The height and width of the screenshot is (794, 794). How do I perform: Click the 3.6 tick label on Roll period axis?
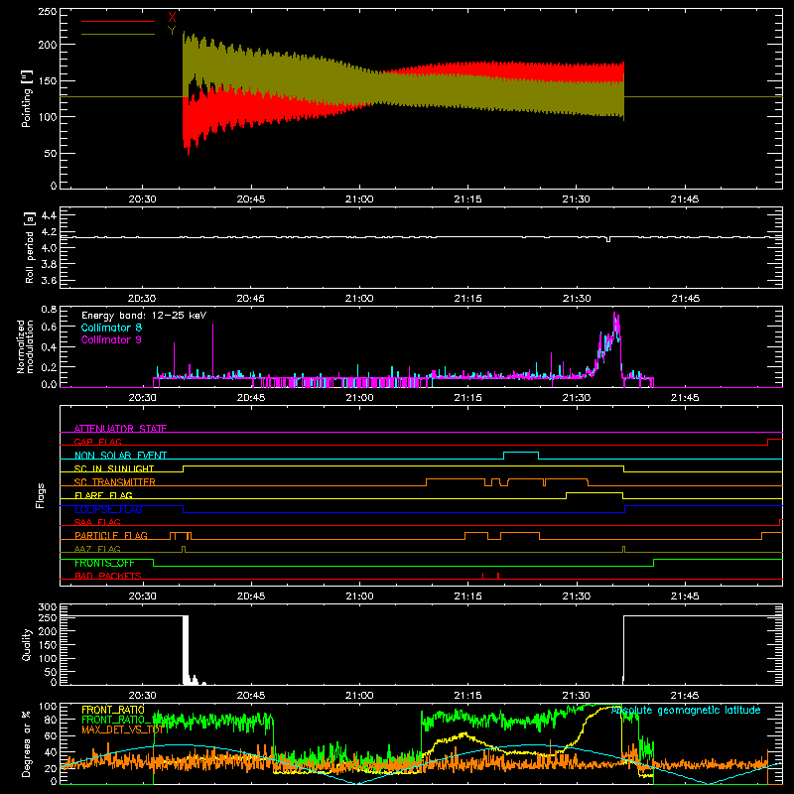coord(49,280)
